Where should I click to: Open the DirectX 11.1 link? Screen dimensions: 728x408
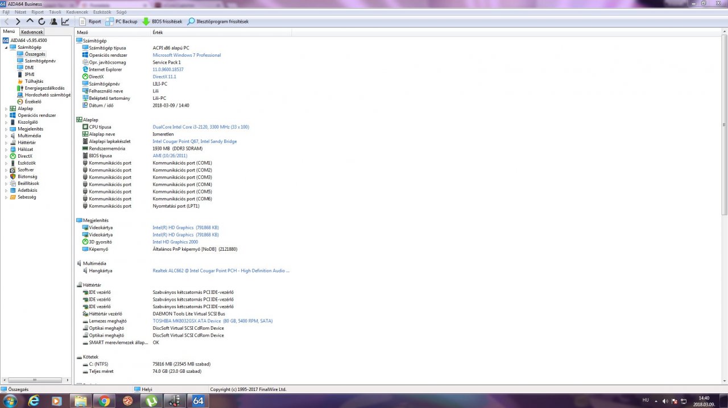(x=164, y=77)
